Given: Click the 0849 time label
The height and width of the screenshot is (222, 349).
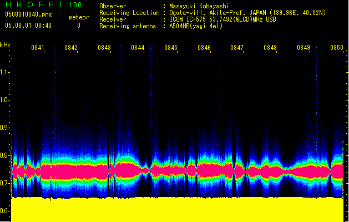Looking at the screenshot, I should pyautogui.click(x=304, y=48).
